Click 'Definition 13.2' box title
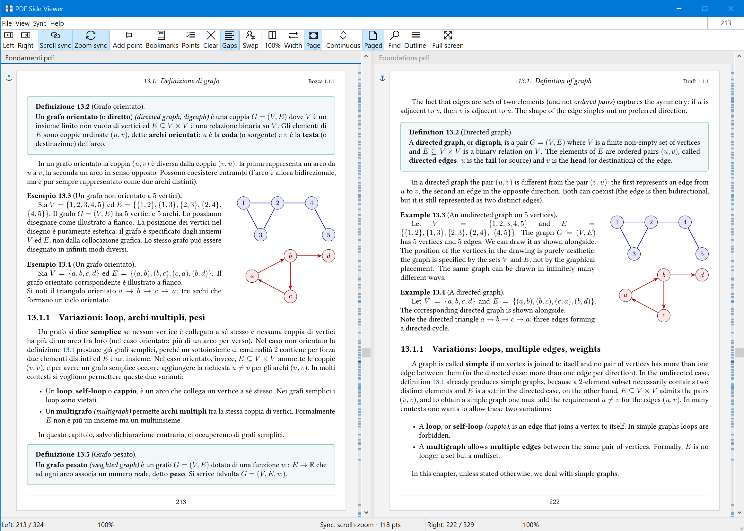The height and width of the screenshot is (531, 744). point(433,132)
